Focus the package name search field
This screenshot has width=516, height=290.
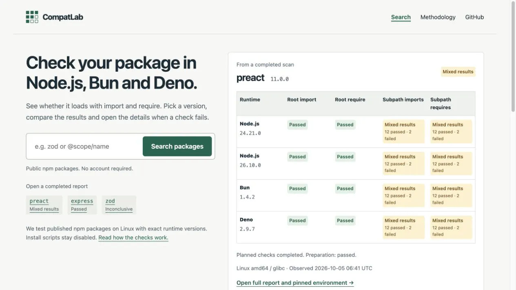[84, 146]
